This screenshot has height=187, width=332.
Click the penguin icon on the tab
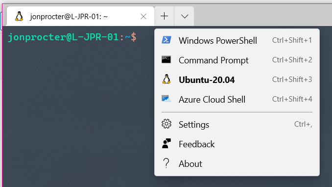19,16
